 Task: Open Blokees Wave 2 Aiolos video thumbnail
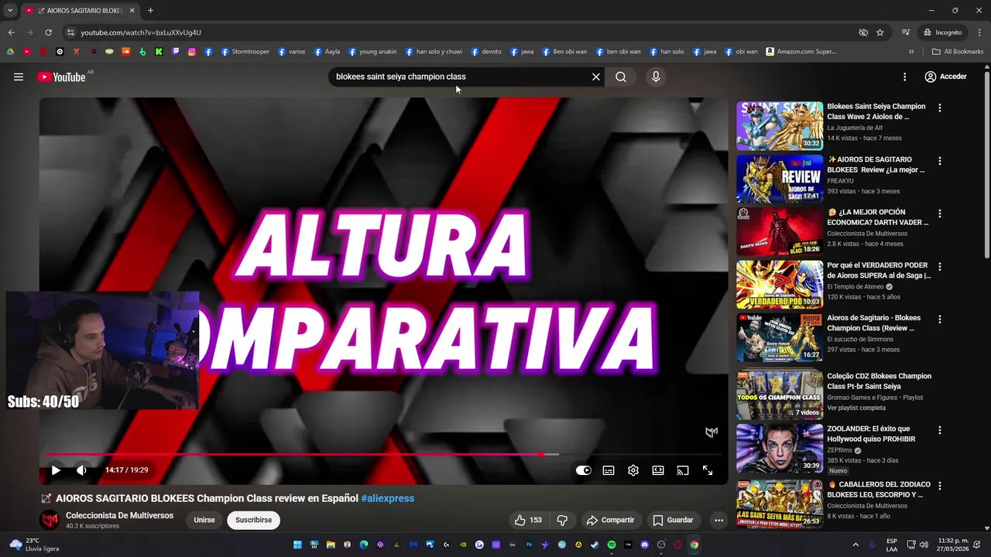tap(780, 125)
